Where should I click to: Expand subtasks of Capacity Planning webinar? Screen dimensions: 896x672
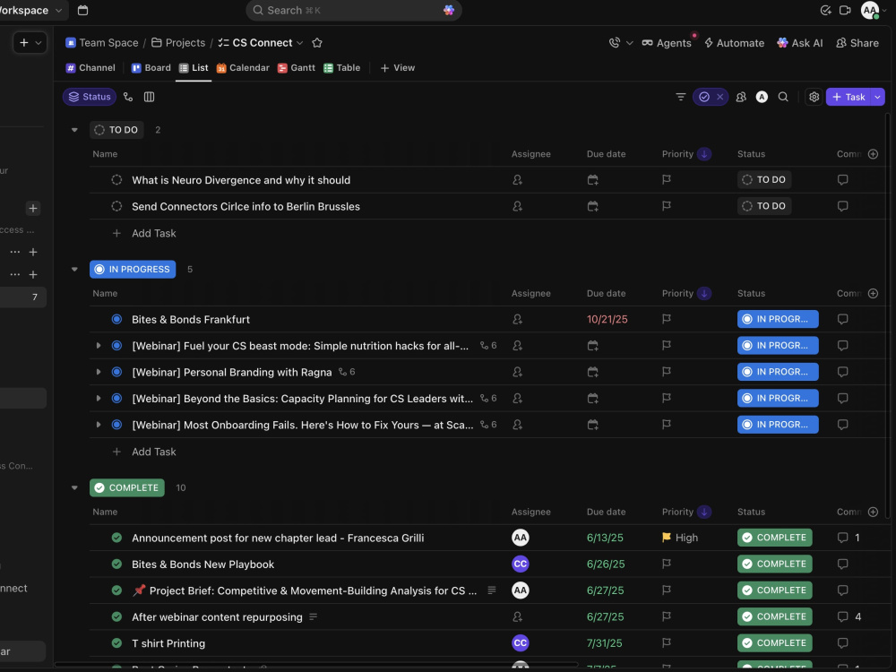pyautogui.click(x=99, y=399)
